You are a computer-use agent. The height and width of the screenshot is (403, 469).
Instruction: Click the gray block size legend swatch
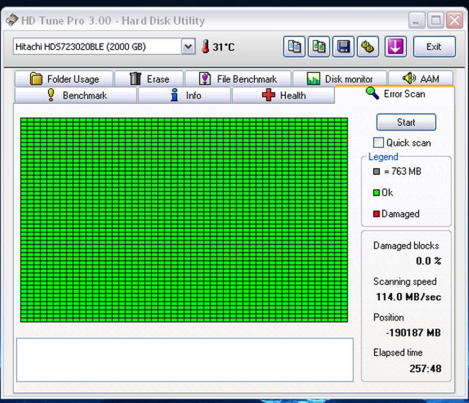click(x=377, y=172)
